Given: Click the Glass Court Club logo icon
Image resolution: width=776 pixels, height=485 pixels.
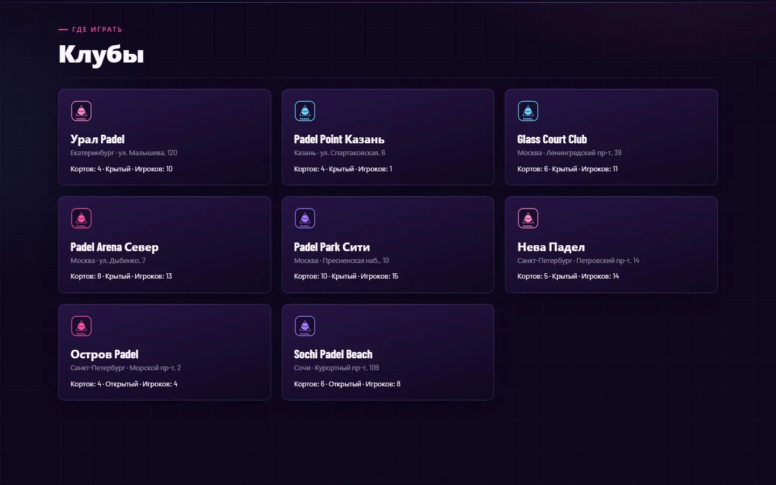Looking at the screenshot, I should [x=528, y=111].
